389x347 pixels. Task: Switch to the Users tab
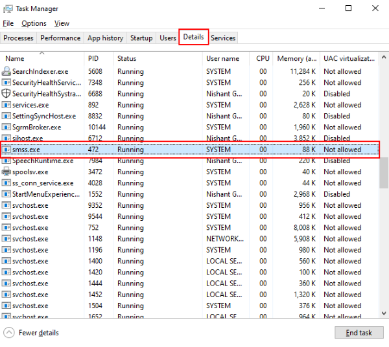[x=168, y=38]
